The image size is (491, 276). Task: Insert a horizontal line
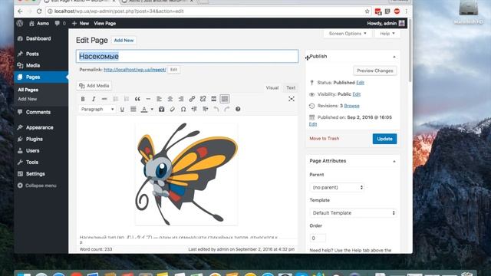click(x=148, y=99)
